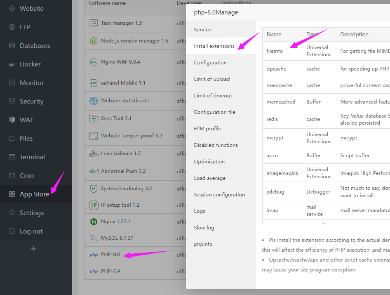Open the FPM profile tab
390x295 pixels.
(x=221, y=128)
